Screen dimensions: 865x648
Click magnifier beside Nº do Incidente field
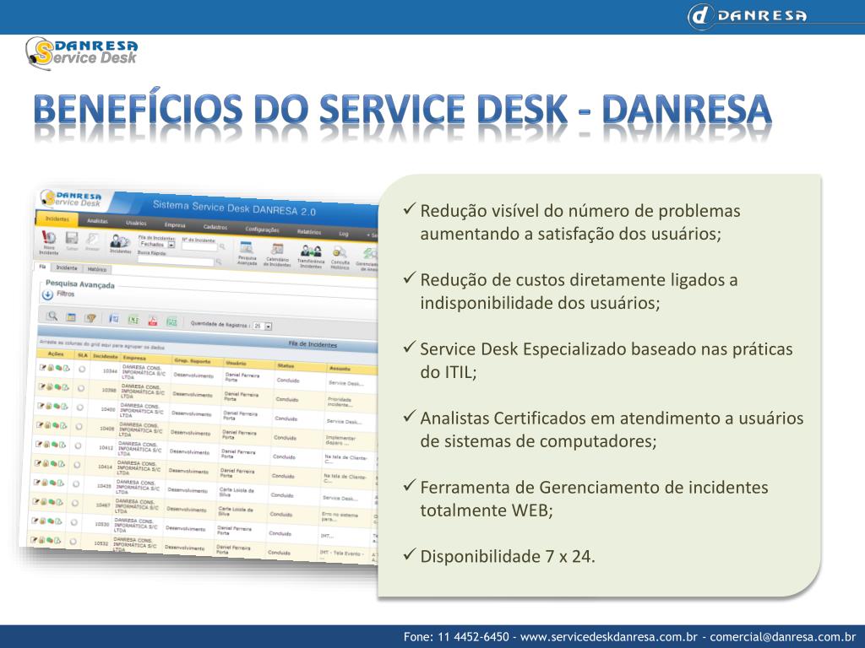coord(222,247)
